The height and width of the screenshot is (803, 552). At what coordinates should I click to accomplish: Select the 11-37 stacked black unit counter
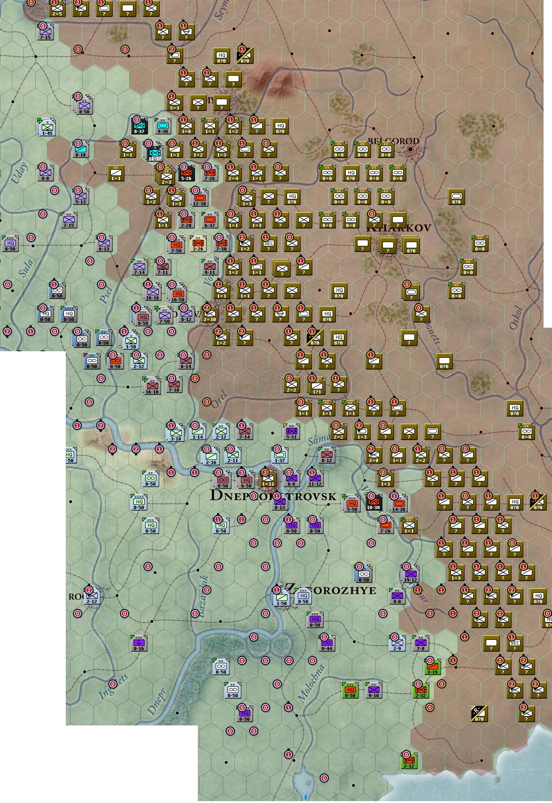pyautogui.click(x=155, y=153)
